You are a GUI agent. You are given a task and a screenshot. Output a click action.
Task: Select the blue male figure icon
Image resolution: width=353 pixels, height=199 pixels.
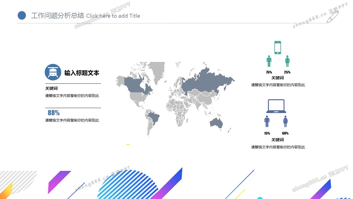click(x=267, y=121)
